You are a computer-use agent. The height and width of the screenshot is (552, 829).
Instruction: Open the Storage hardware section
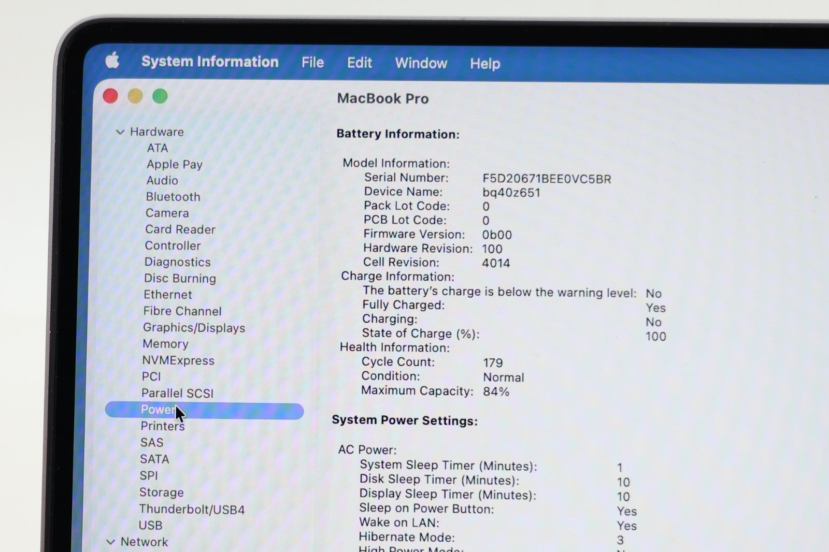pos(161,492)
